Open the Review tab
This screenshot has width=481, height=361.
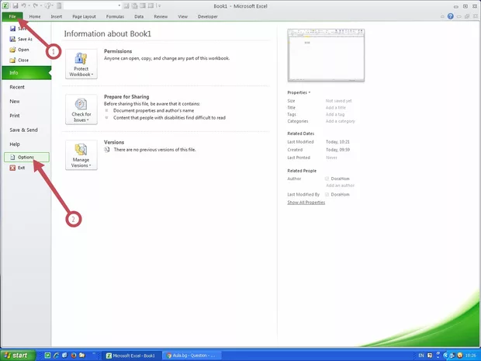pyautogui.click(x=161, y=16)
